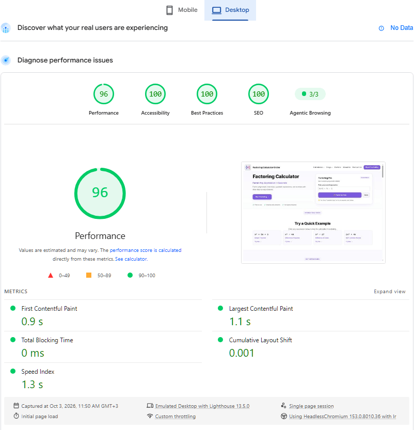
Task: Click the Diagnose performance issues icon
Action: pos(6,60)
